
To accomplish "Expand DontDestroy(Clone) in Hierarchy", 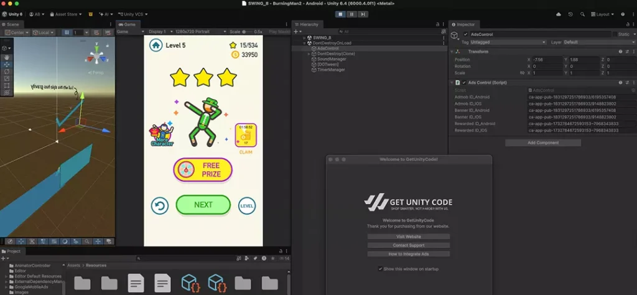I will [309, 54].
